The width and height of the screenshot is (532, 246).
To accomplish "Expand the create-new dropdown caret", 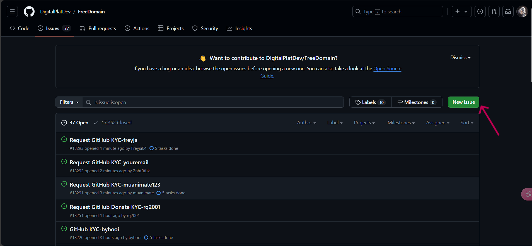I will 466,12.
